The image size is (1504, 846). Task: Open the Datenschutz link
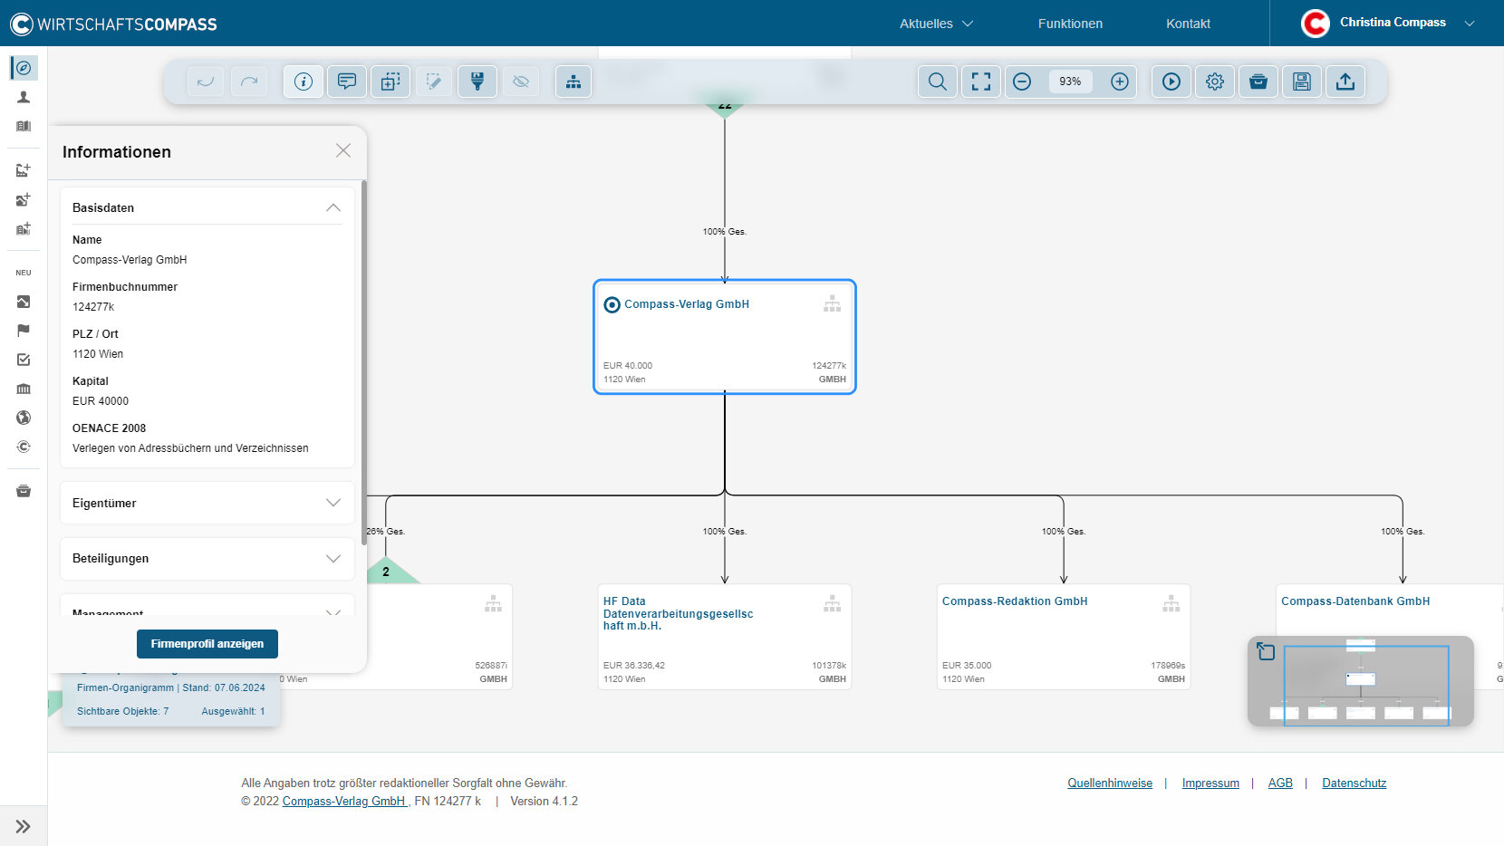[1354, 784]
